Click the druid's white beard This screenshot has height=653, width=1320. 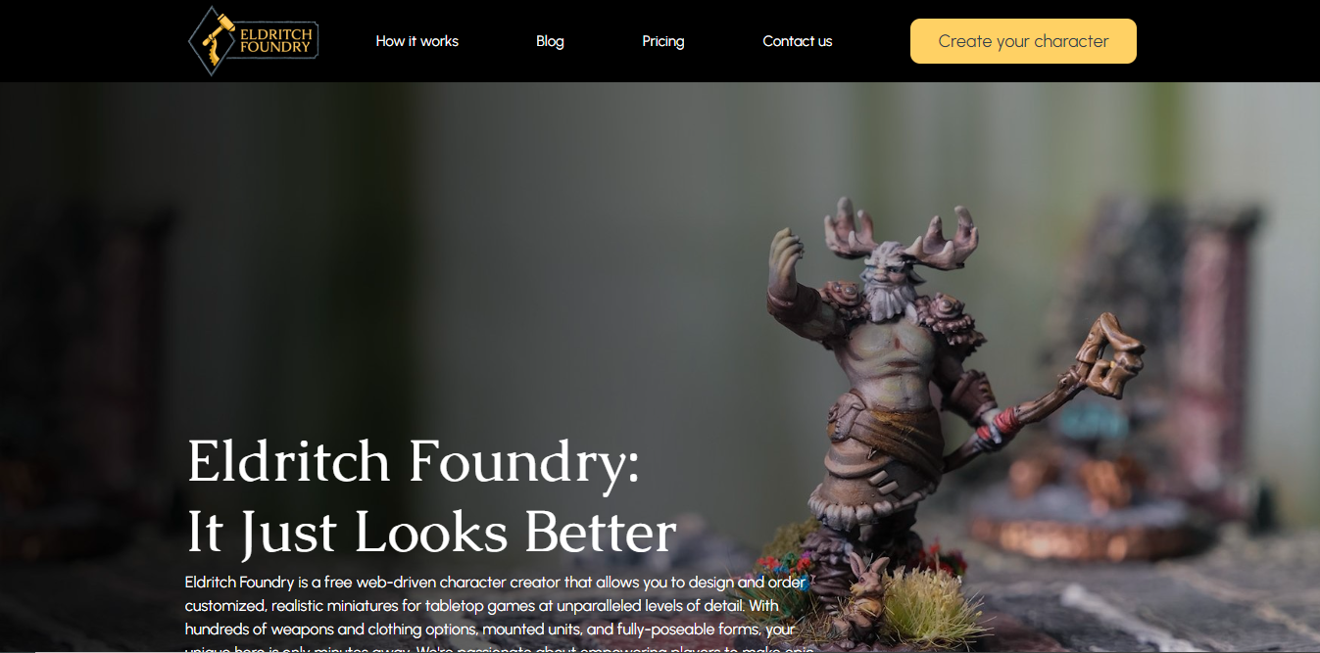890,297
